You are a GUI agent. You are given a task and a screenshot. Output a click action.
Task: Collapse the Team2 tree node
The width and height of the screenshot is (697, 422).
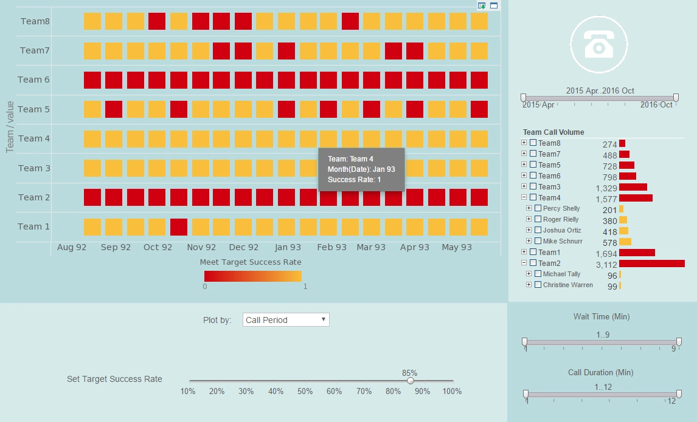(524, 263)
